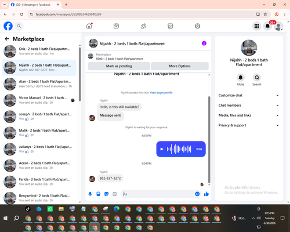Send a thumbs-up like
This screenshot has height=232, width=290.
[206, 194]
